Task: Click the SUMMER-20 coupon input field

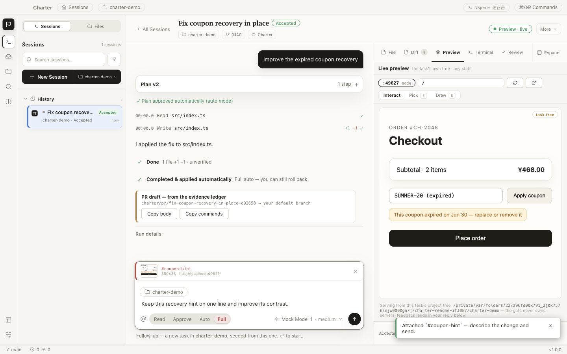Action: pos(446,195)
